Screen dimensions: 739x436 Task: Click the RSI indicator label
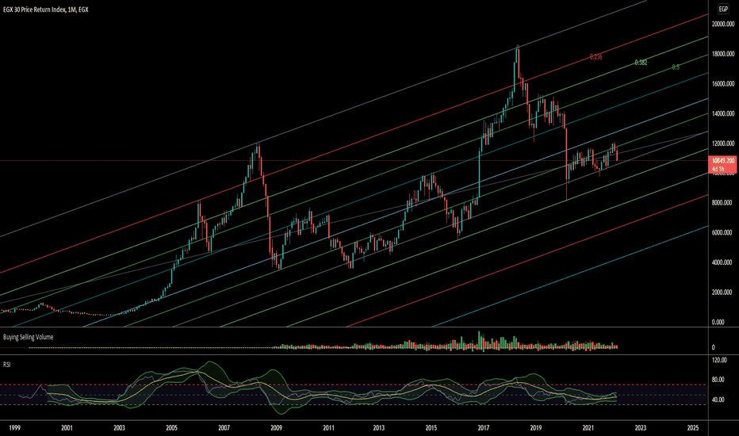[x=6, y=365]
